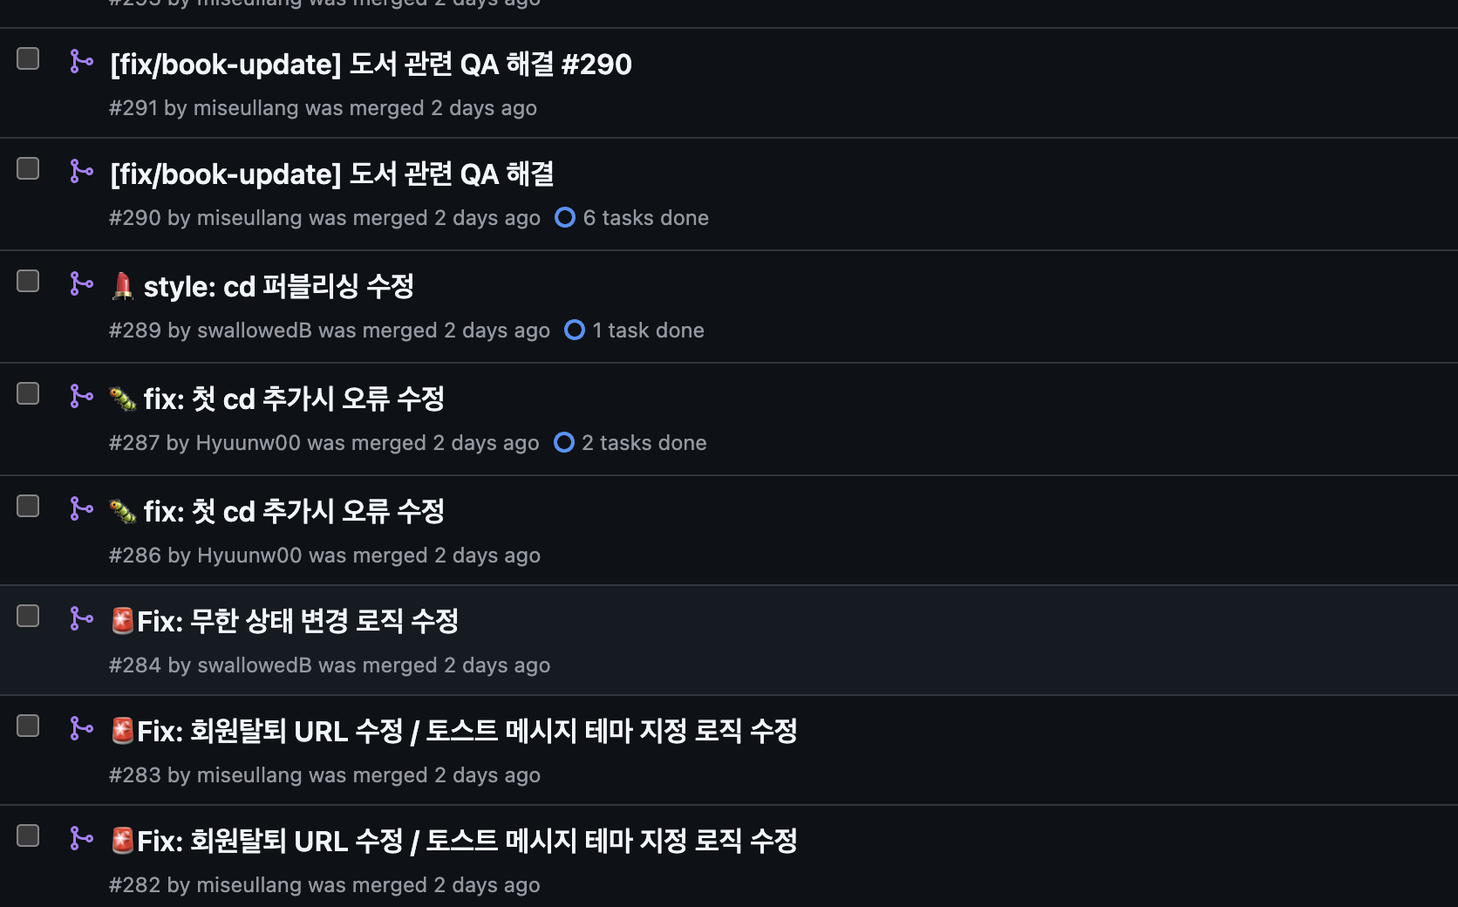1458x907 pixels.
Task: Open Fix: 무한 상태 변경 로직 수정 PR
Action: coord(297,622)
